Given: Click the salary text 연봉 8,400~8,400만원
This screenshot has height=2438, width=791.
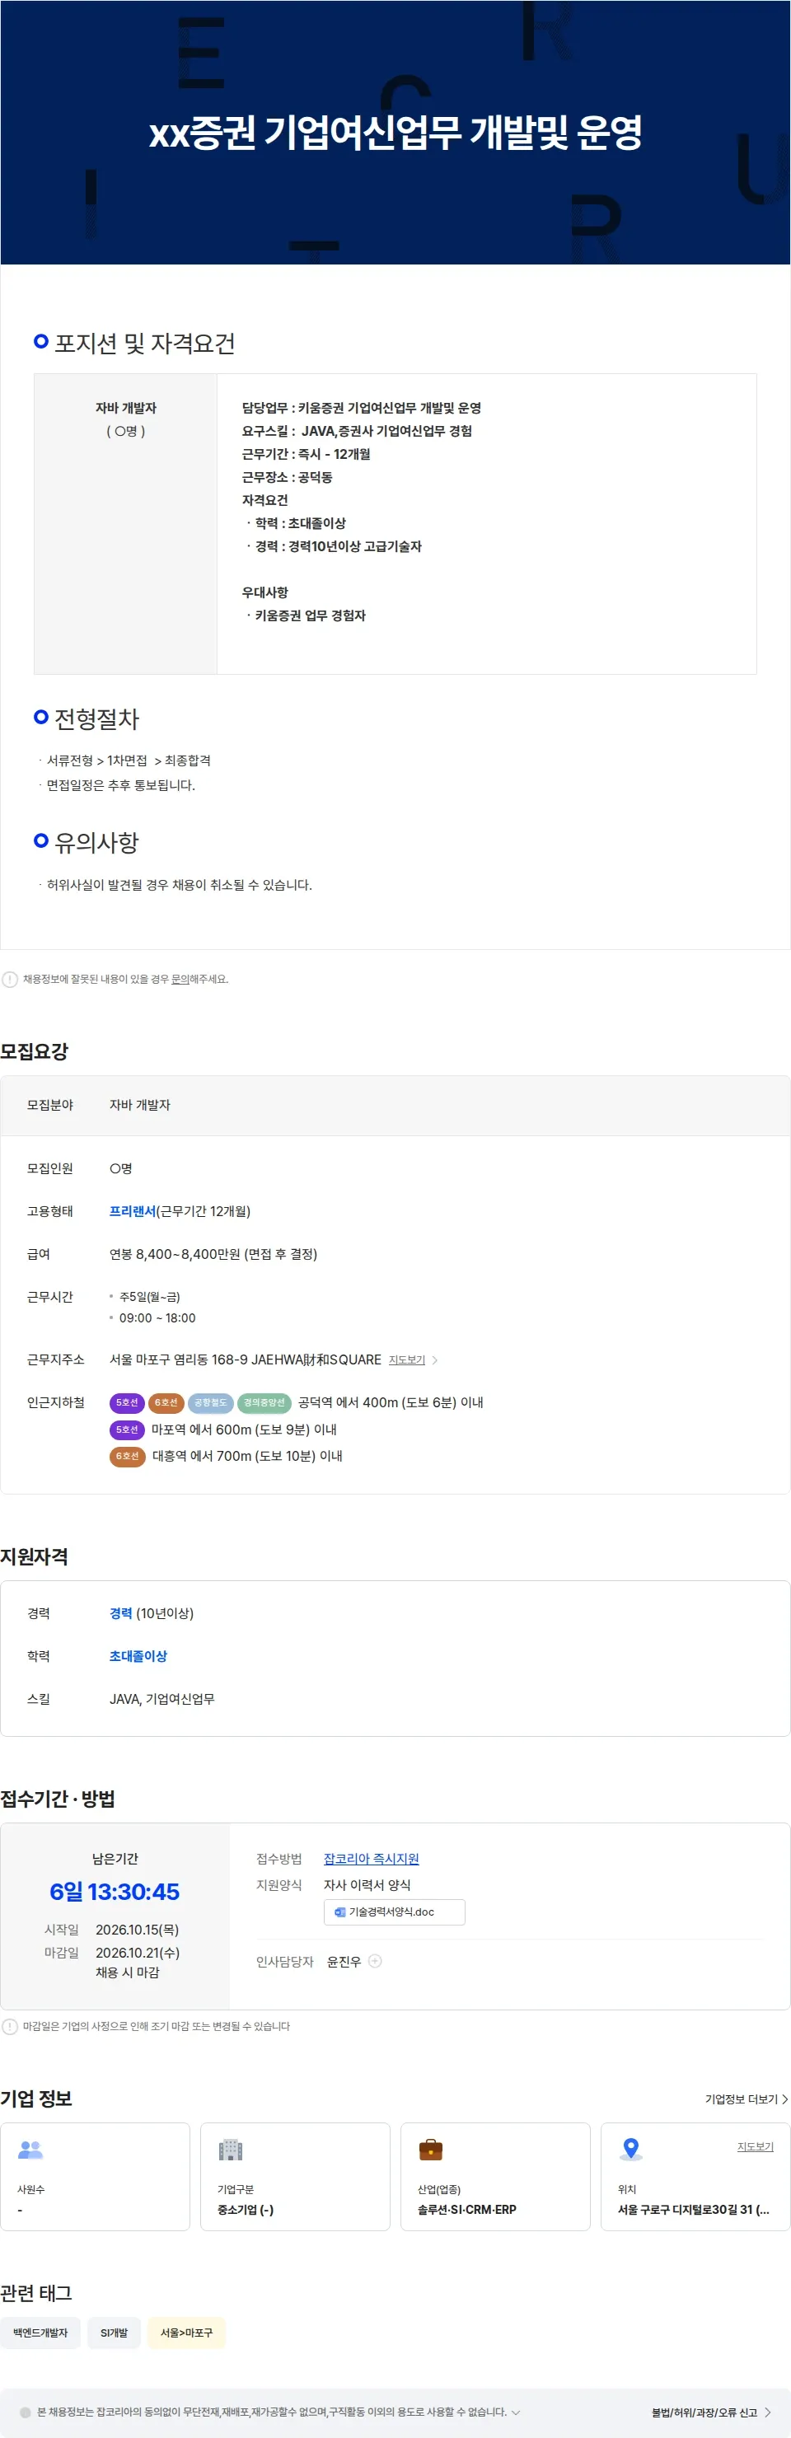Looking at the screenshot, I should 174,1254.
